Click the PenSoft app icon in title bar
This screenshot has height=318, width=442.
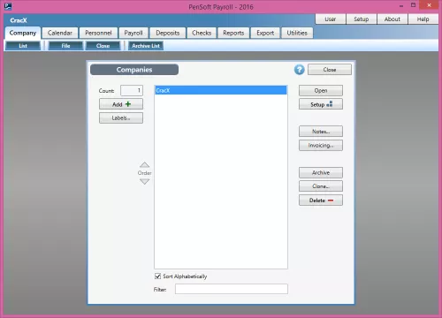[x=8, y=6]
